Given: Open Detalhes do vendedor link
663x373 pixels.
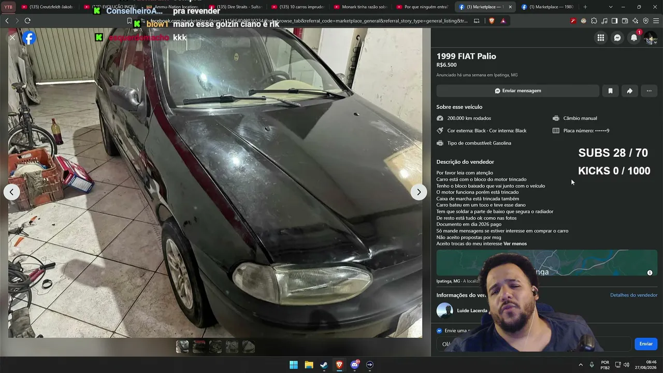Looking at the screenshot, I should click(x=633, y=295).
